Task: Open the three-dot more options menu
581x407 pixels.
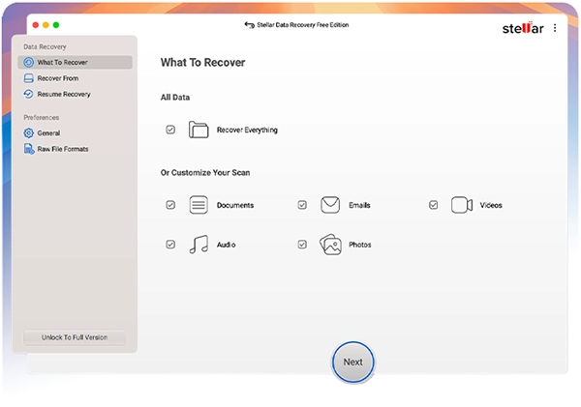Action: coord(555,28)
